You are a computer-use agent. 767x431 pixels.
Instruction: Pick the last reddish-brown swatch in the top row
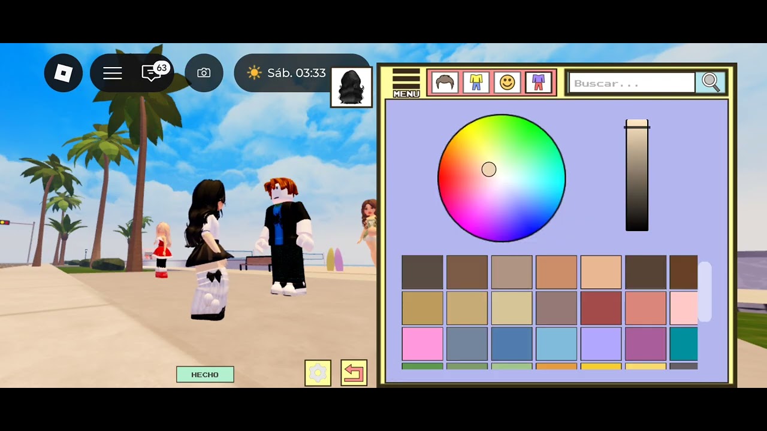coord(684,272)
